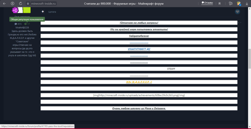Click the green plus reputation icon

pos(25,24)
